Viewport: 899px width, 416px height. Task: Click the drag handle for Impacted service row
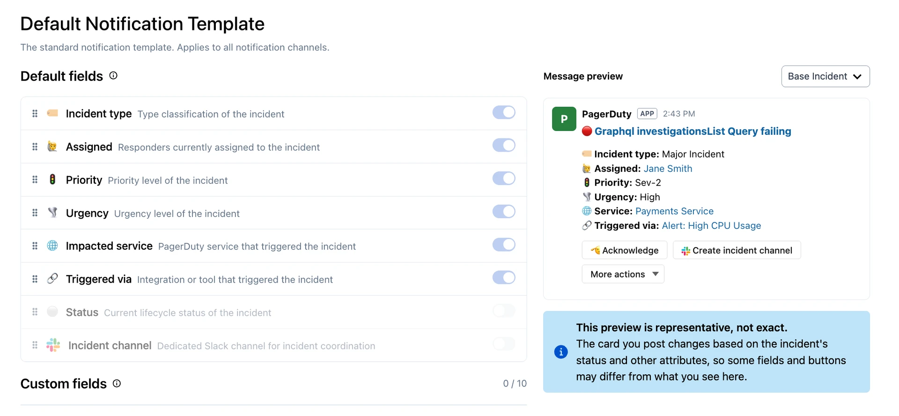coord(35,246)
